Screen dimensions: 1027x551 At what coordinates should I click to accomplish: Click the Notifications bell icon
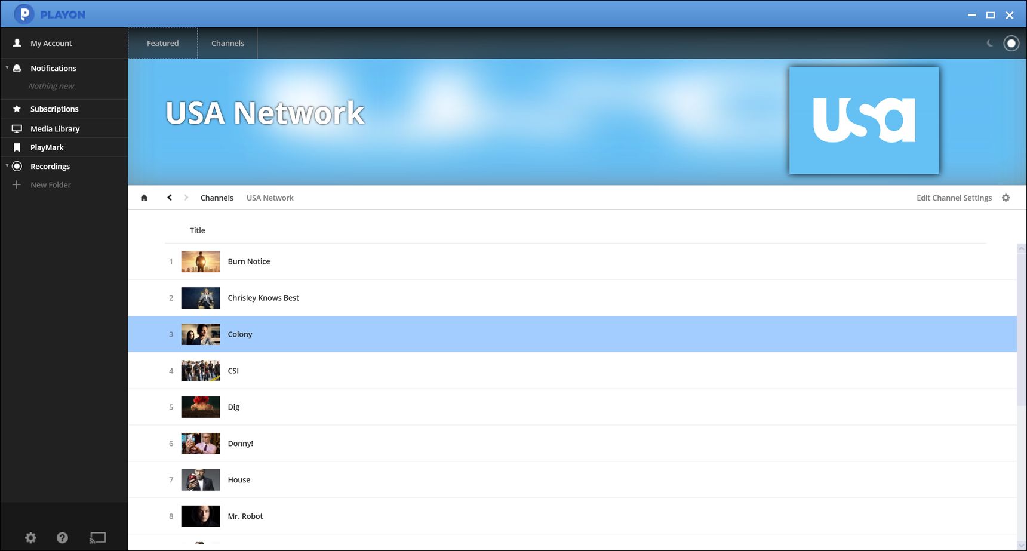(17, 68)
